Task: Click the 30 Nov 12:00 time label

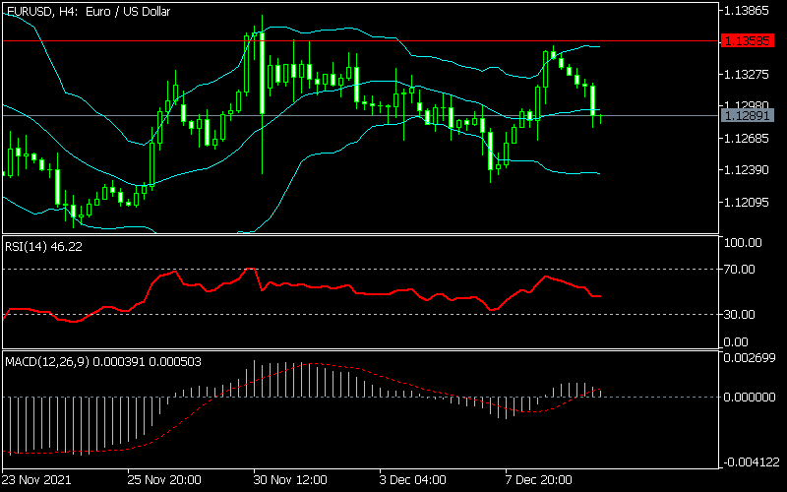Action: (290, 479)
